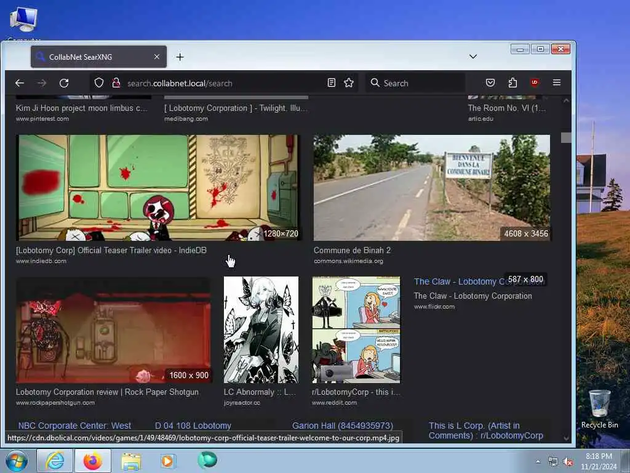Click Lobotomy Corporation Twilight title
The image size is (630, 473).
click(236, 108)
